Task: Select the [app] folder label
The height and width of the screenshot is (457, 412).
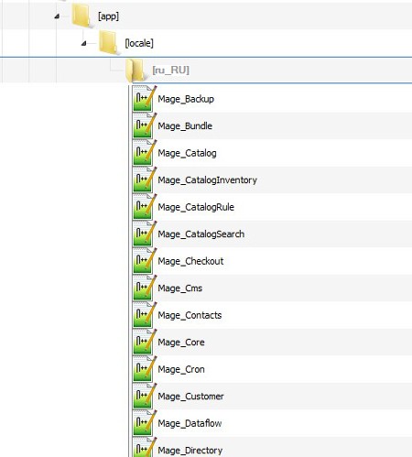Action: [108, 16]
